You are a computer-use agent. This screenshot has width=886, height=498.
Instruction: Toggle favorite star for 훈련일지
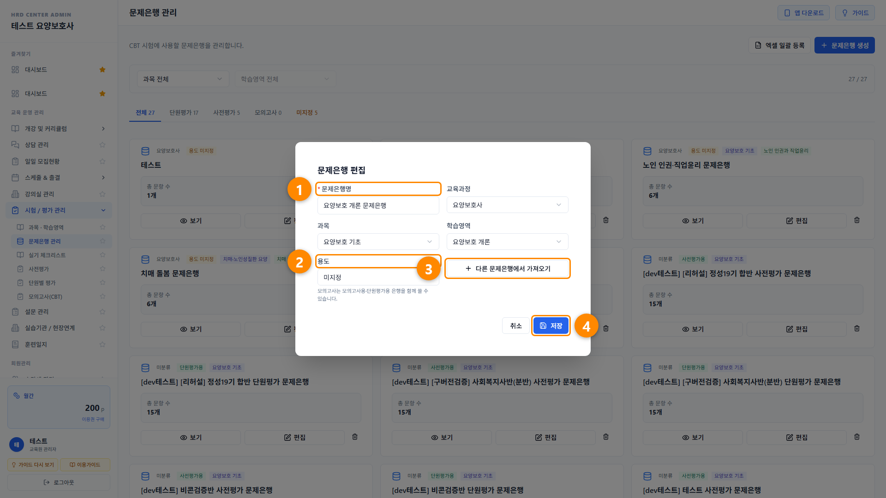click(102, 344)
